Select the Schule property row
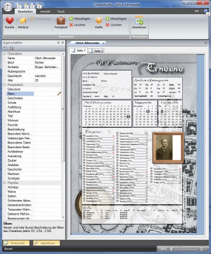This screenshot has height=254, width=211. [x=34, y=103]
